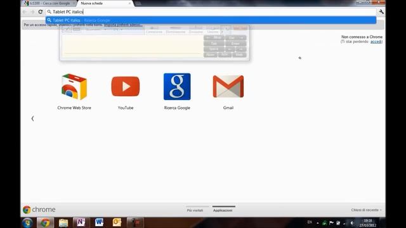Click the Del key on input panel

(235, 38)
